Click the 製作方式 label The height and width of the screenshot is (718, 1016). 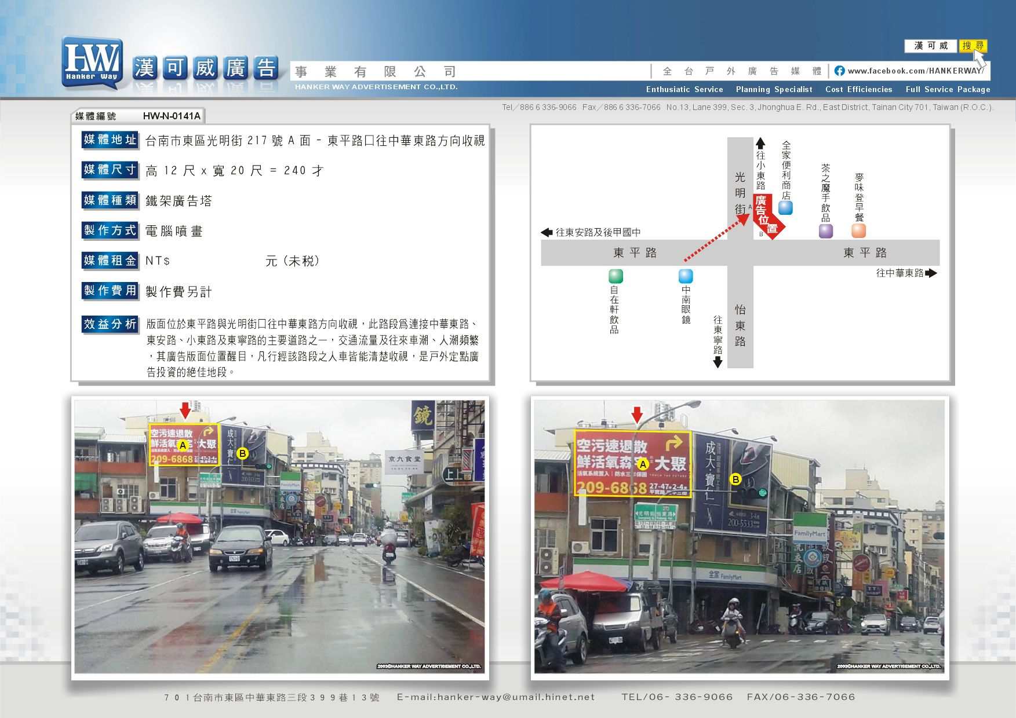pyautogui.click(x=110, y=230)
